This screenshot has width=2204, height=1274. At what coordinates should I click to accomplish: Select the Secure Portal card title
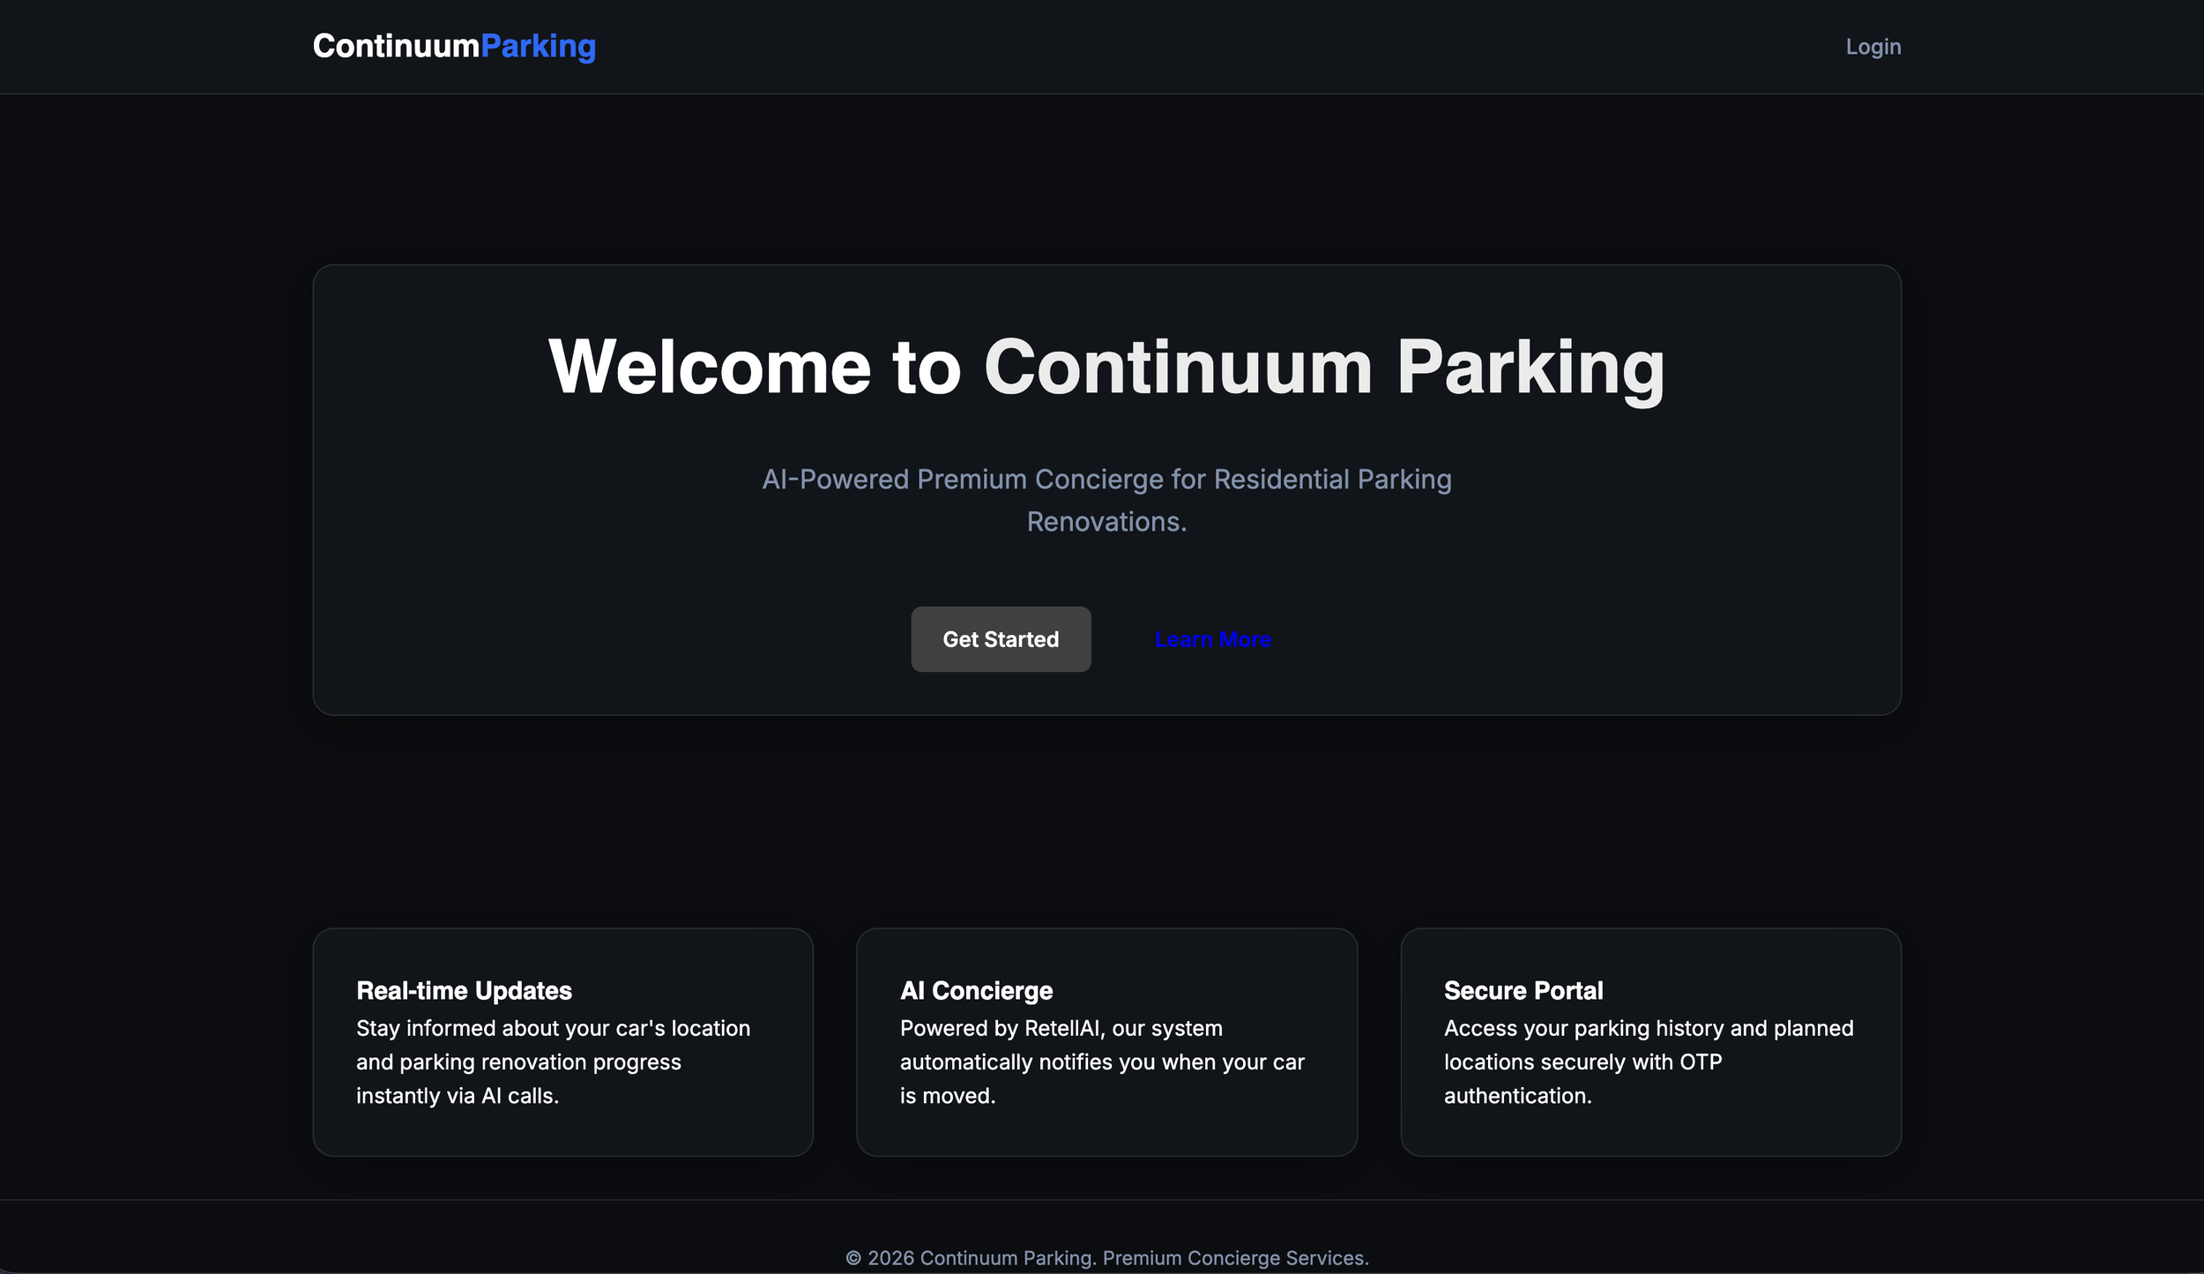(1523, 990)
